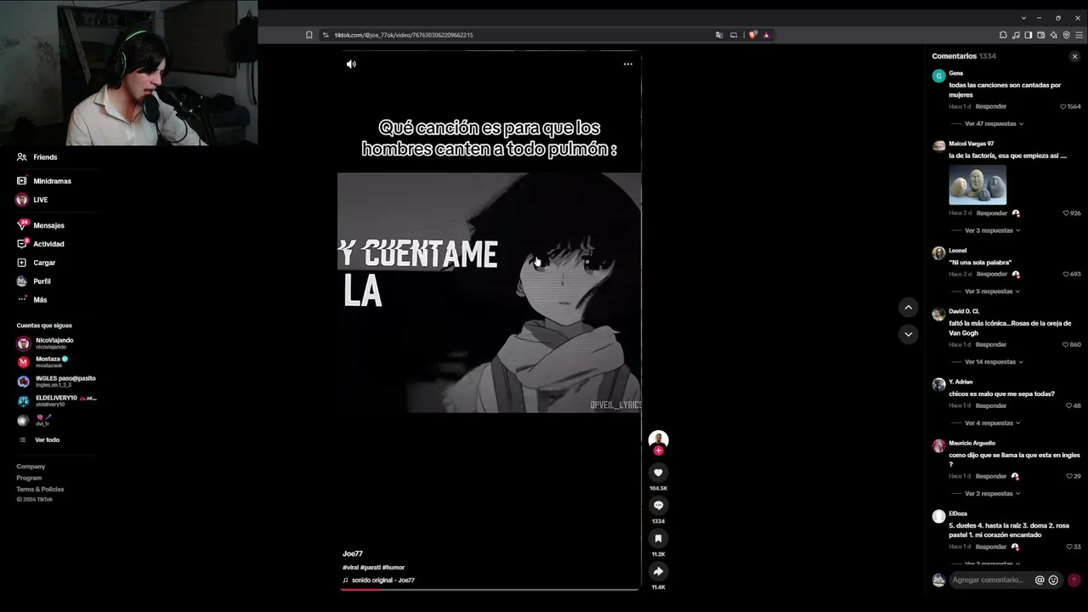Save the video with the bookmark icon
The width and height of the screenshot is (1088, 612).
658,538
